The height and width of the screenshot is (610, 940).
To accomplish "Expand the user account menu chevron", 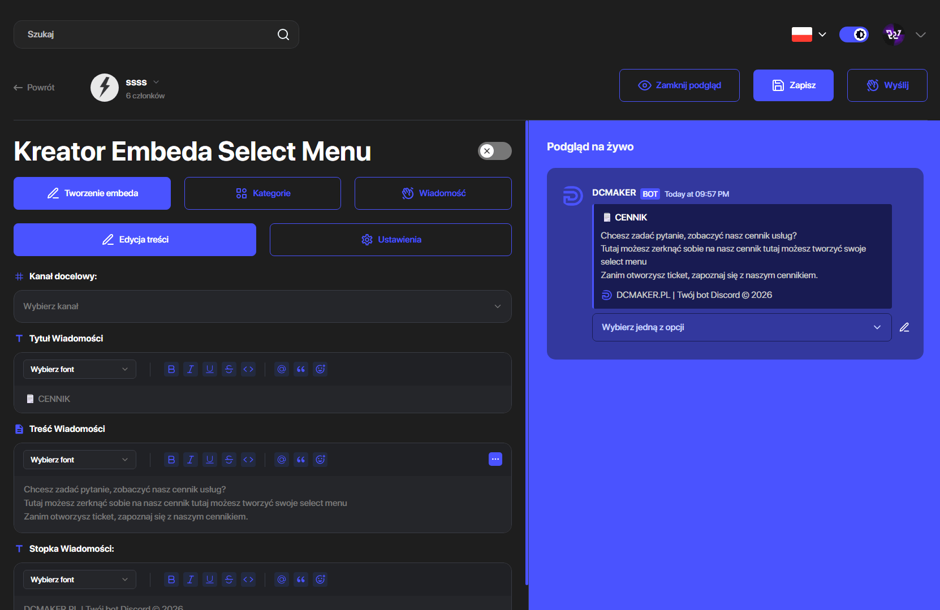I will tap(921, 34).
